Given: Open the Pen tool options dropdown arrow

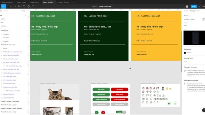Looking at the screenshot, I should (21, 6).
